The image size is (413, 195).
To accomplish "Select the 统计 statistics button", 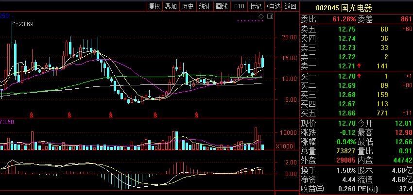I will coord(205,7).
